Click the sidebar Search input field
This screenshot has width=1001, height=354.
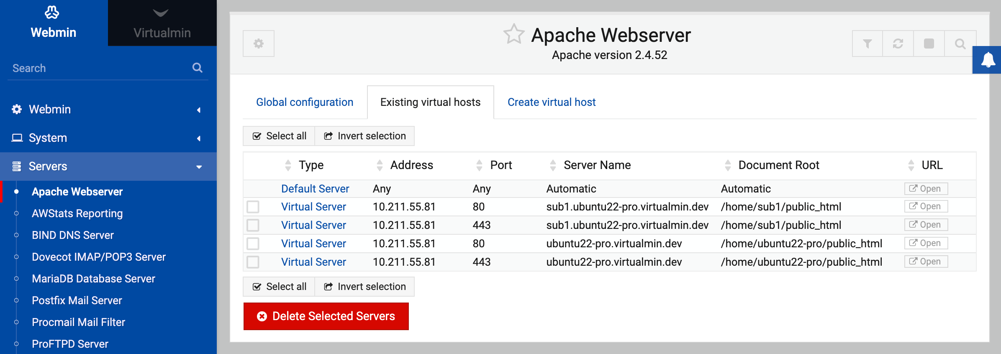tap(98, 68)
